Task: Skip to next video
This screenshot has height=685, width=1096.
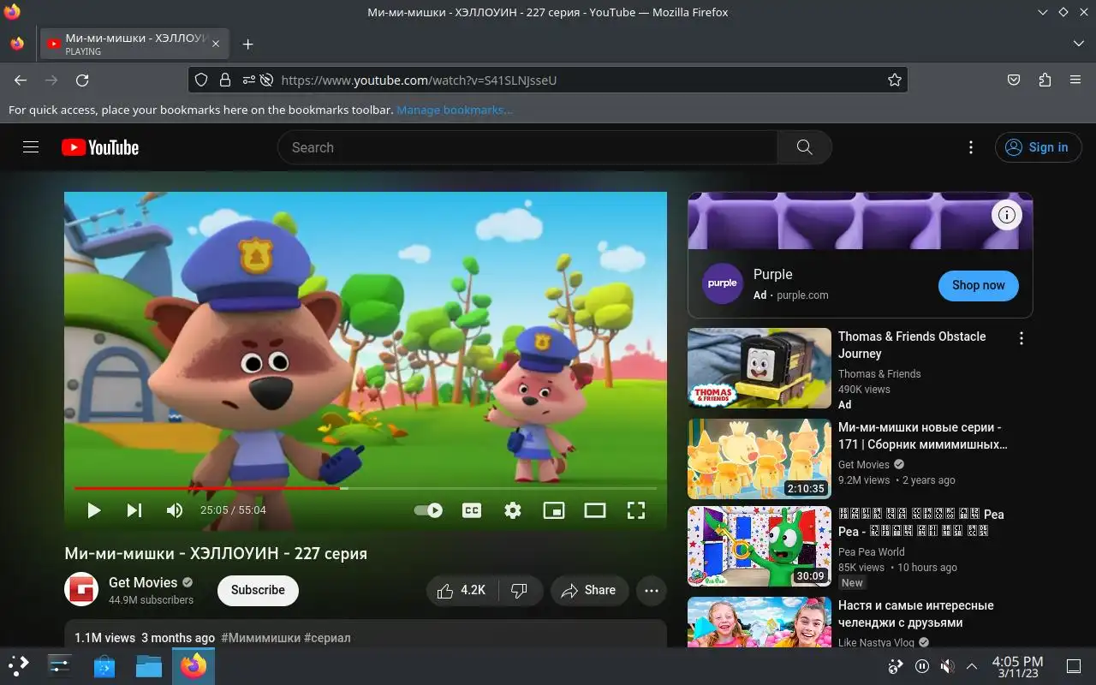Action: point(134,510)
